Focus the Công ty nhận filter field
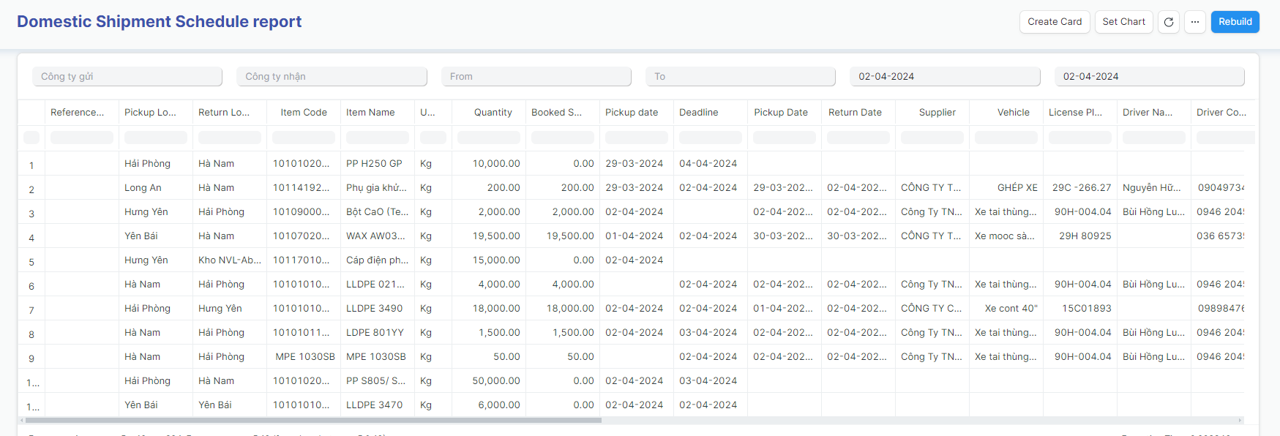 coord(332,77)
